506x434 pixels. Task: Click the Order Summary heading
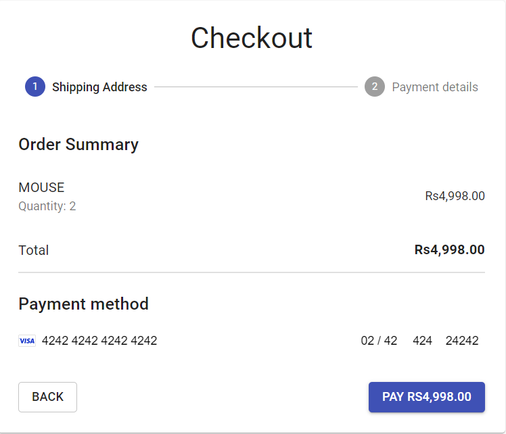click(x=78, y=145)
